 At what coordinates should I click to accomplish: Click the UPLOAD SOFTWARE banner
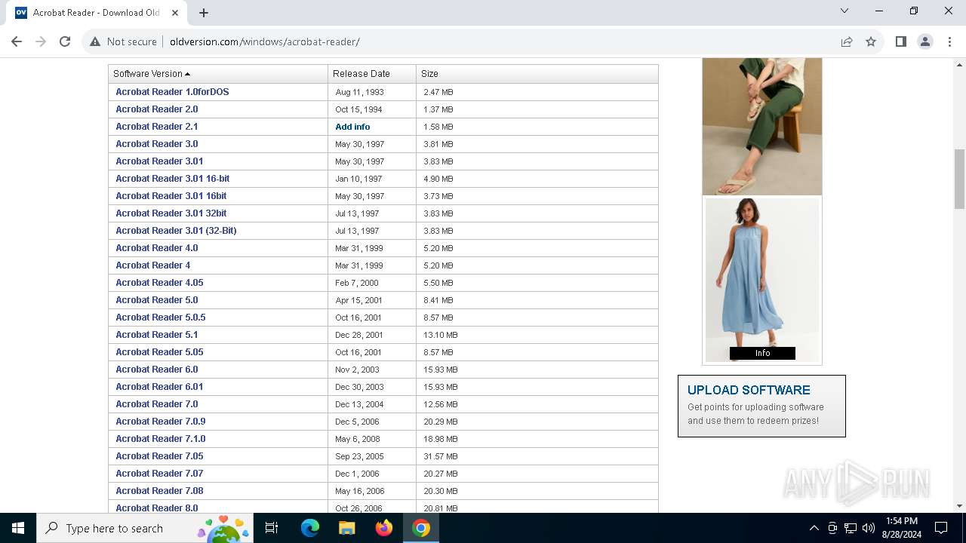tap(761, 406)
